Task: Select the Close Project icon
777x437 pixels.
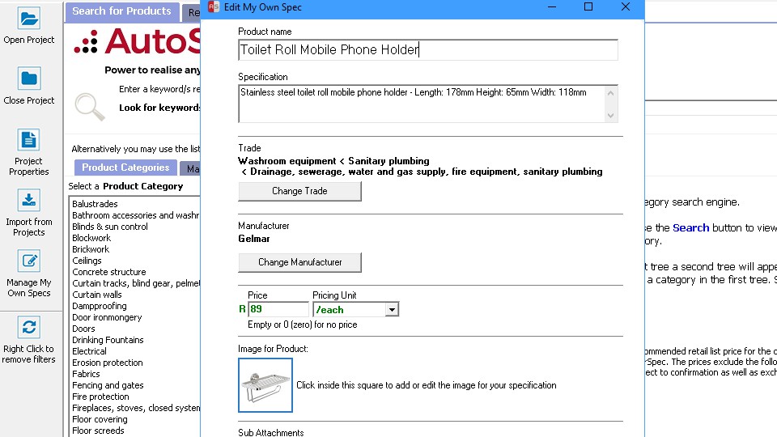Action: coord(29,78)
